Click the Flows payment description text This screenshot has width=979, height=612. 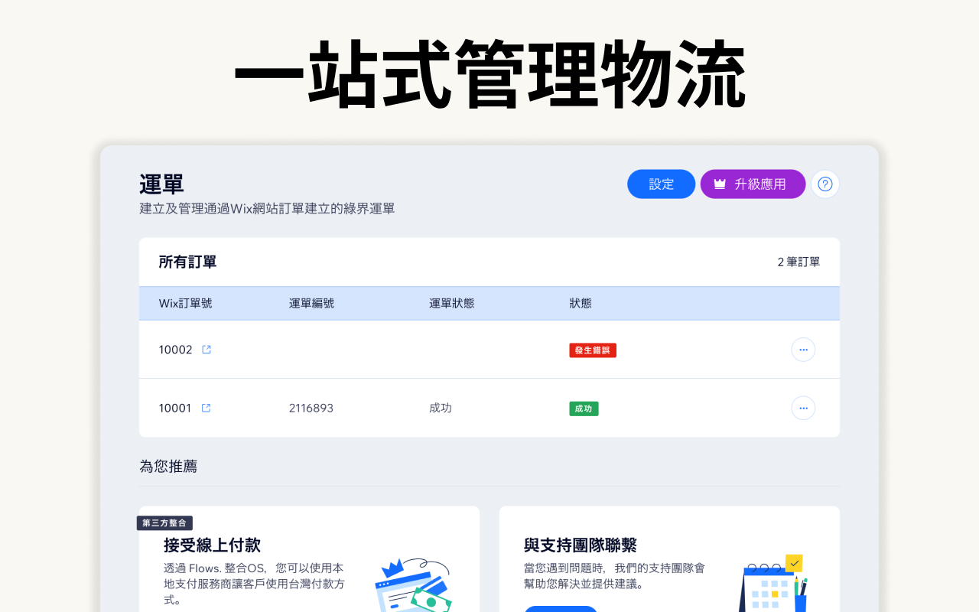(254, 584)
